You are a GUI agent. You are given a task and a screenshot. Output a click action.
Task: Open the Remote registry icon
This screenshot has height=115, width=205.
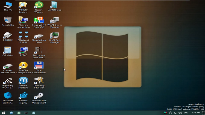click(24, 98)
